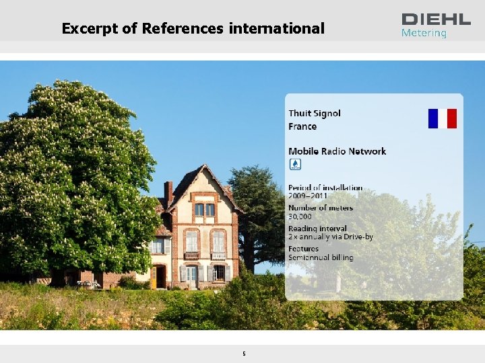Click the 'Thuit Signol' location text
This screenshot has width=485, height=363.
pos(315,114)
